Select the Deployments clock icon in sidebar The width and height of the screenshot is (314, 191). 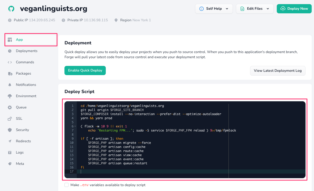click(x=10, y=51)
